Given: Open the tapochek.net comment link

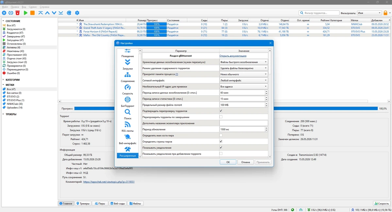Looking at the screenshot, I should click(x=109, y=182).
